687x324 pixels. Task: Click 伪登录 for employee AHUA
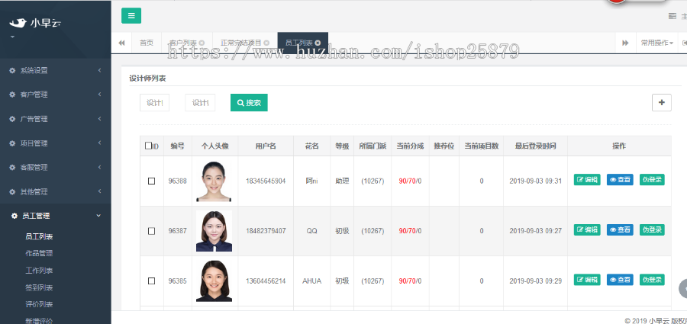pos(652,280)
